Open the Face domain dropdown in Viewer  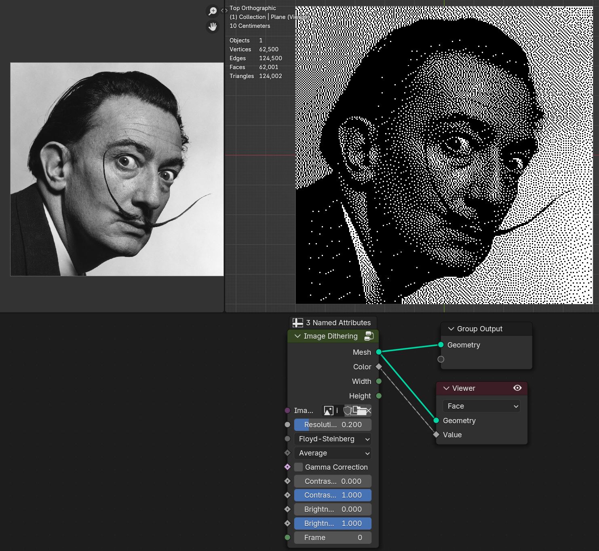point(481,406)
